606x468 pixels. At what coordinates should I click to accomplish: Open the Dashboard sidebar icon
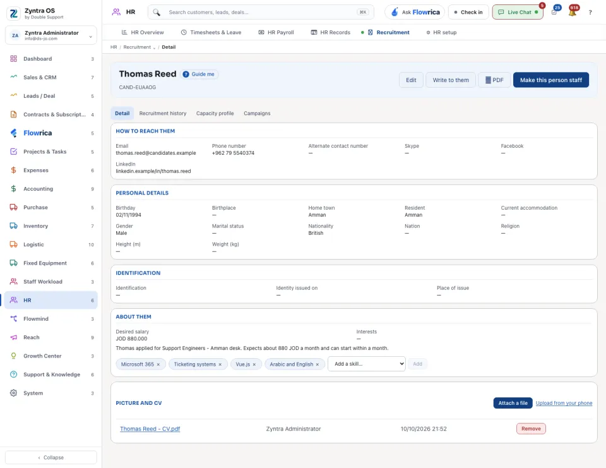pyautogui.click(x=13, y=59)
